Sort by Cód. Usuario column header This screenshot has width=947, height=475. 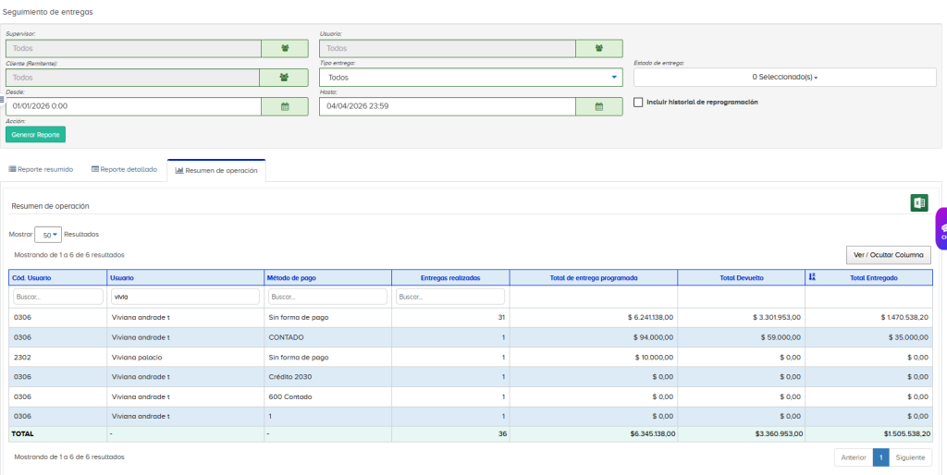(58, 277)
